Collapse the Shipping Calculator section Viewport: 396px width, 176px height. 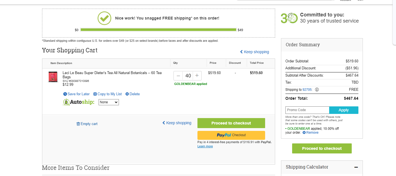[x=356, y=167]
